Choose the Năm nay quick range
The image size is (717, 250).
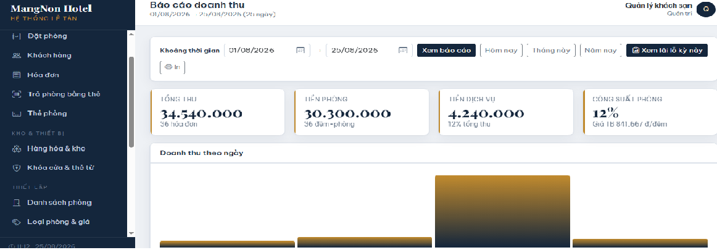pyautogui.click(x=600, y=50)
